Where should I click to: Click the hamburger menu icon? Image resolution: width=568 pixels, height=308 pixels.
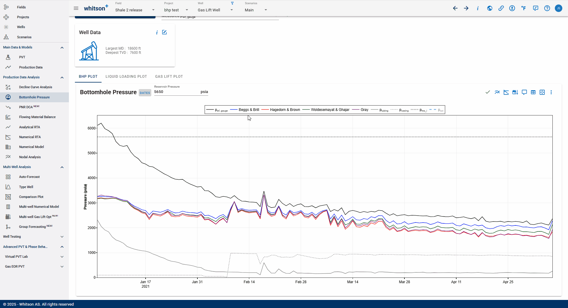[76, 8]
